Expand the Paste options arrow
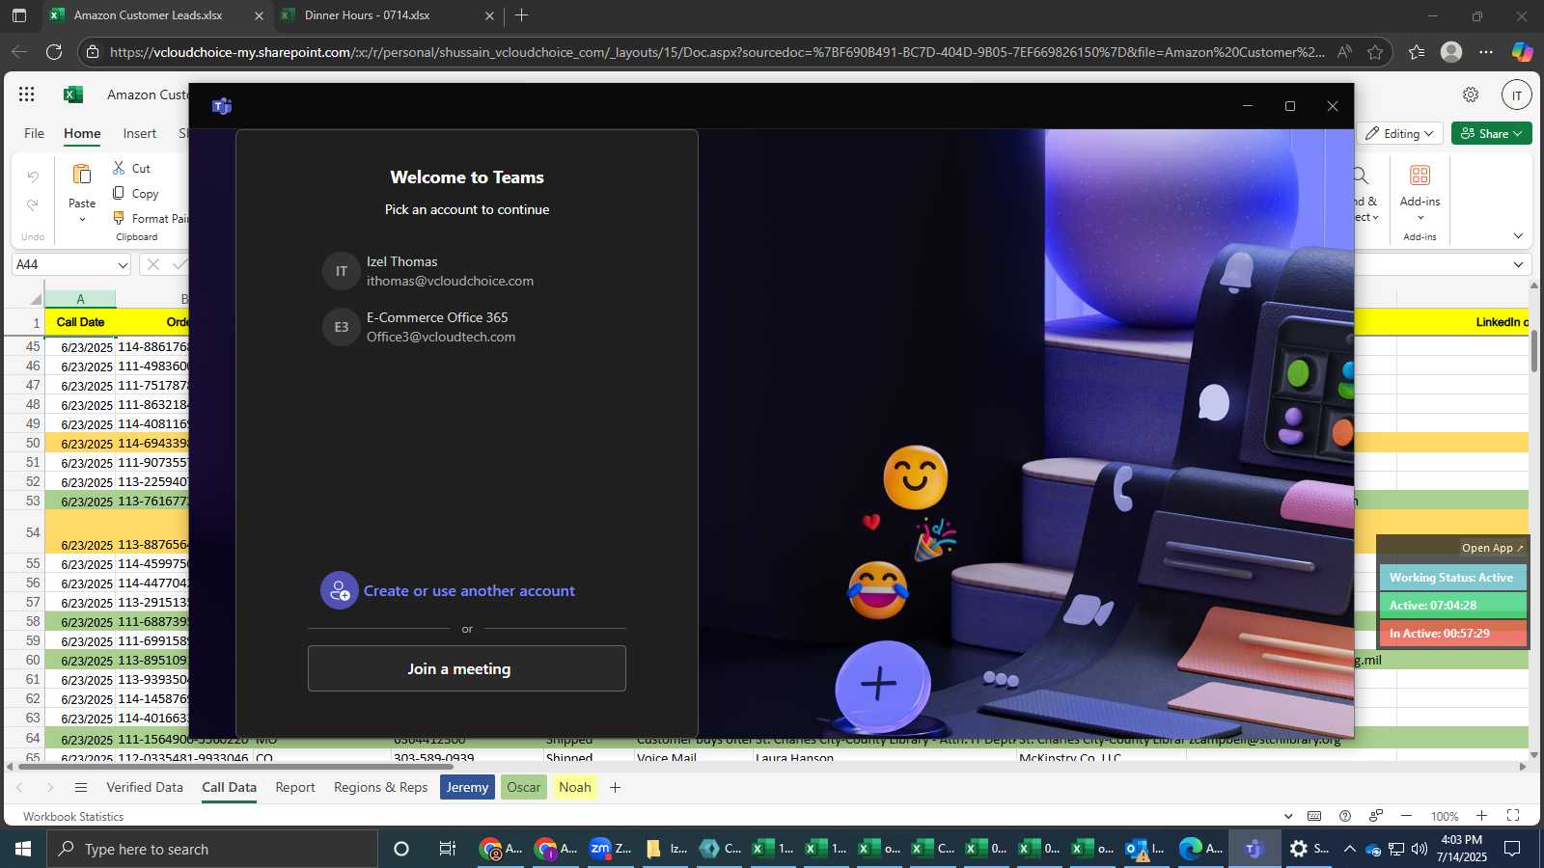This screenshot has width=1544, height=868. tap(82, 220)
